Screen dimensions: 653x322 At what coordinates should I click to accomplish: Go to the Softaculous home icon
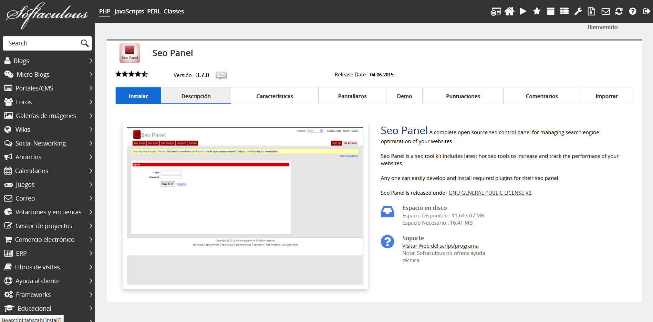(509, 11)
